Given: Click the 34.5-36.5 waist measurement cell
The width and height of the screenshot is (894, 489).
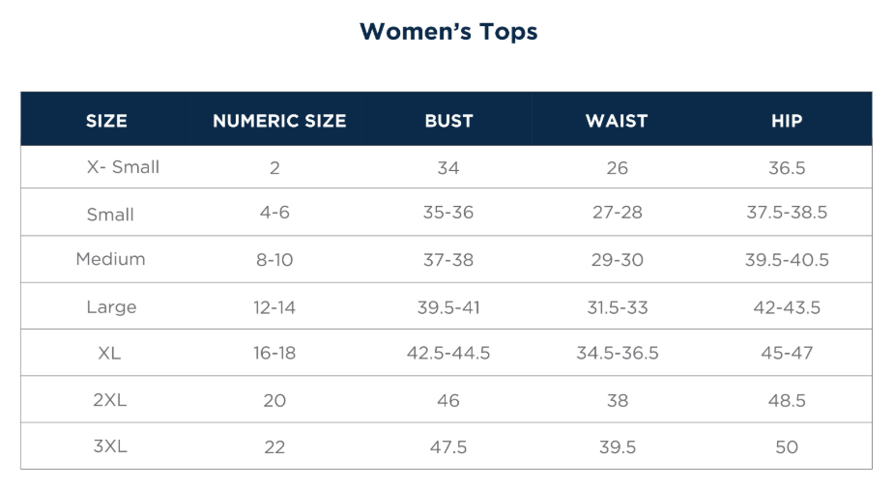Looking at the screenshot, I should point(618,353).
